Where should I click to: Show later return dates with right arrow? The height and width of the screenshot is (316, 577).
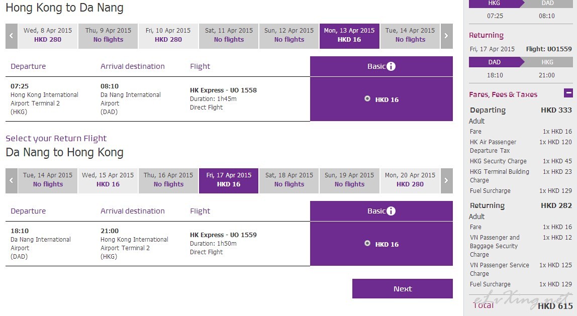[x=446, y=181]
